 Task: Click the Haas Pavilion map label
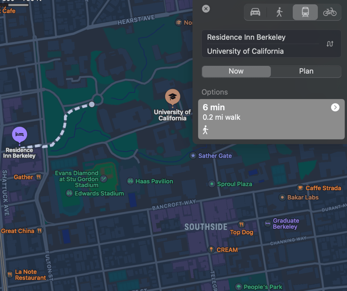154,181
